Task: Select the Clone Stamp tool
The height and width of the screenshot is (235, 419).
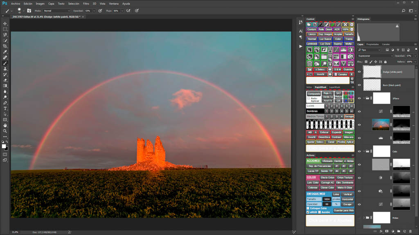Action: [x=5, y=69]
